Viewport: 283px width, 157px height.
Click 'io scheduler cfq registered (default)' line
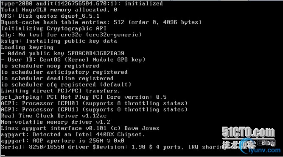click(x=66, y=84)
